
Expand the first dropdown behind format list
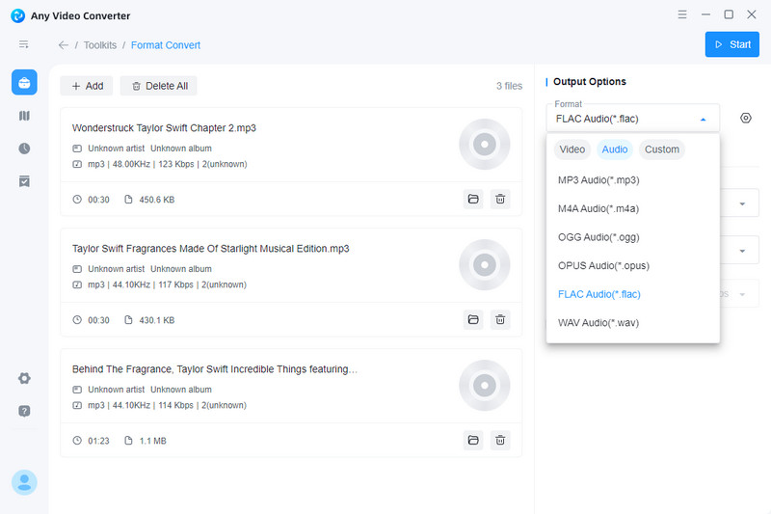(x=742, y=203)
